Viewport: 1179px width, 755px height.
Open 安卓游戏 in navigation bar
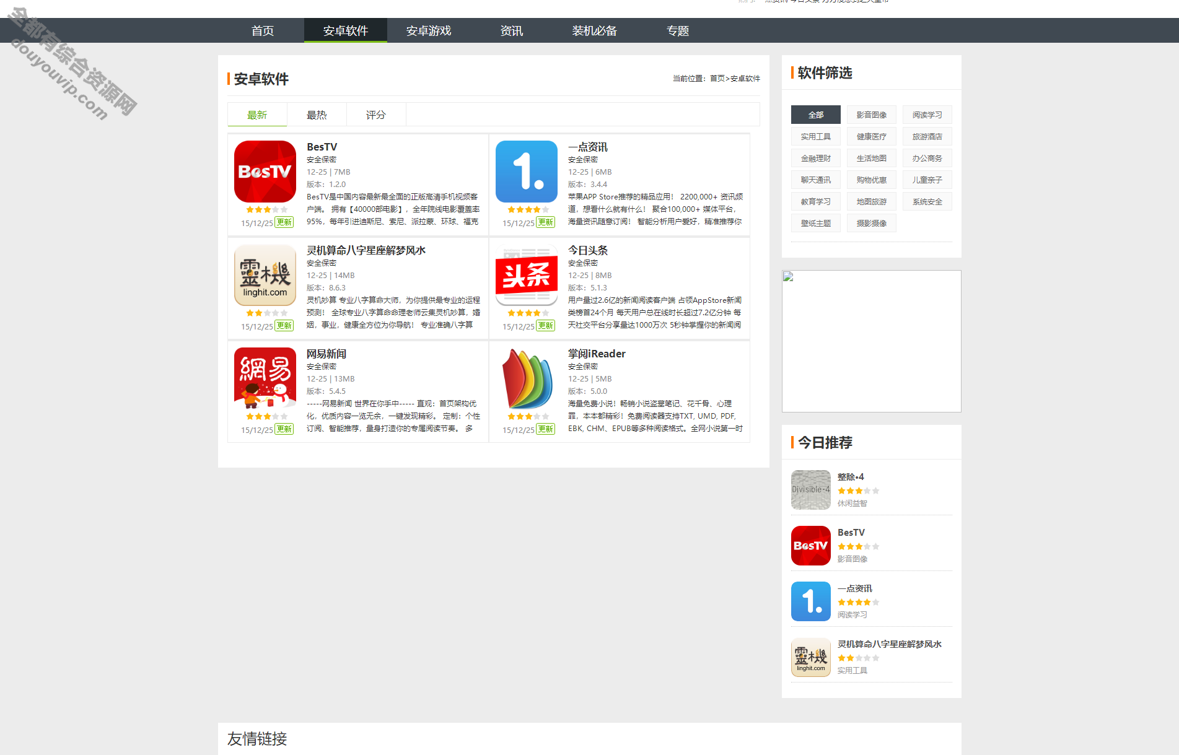[x=429, y=30]
